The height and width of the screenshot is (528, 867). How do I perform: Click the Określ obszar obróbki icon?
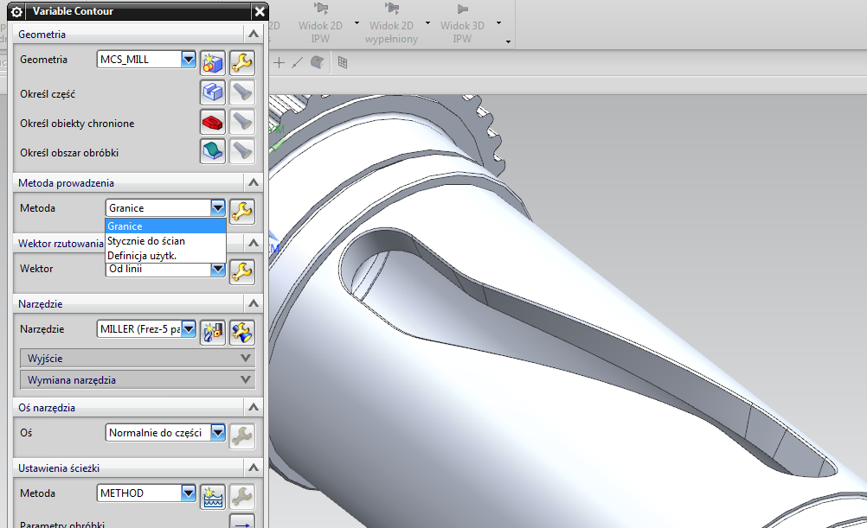tap(213, 150)
